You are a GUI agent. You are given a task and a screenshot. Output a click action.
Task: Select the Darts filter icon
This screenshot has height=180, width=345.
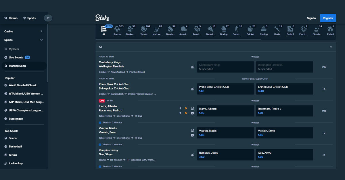[x=277, y=29]
